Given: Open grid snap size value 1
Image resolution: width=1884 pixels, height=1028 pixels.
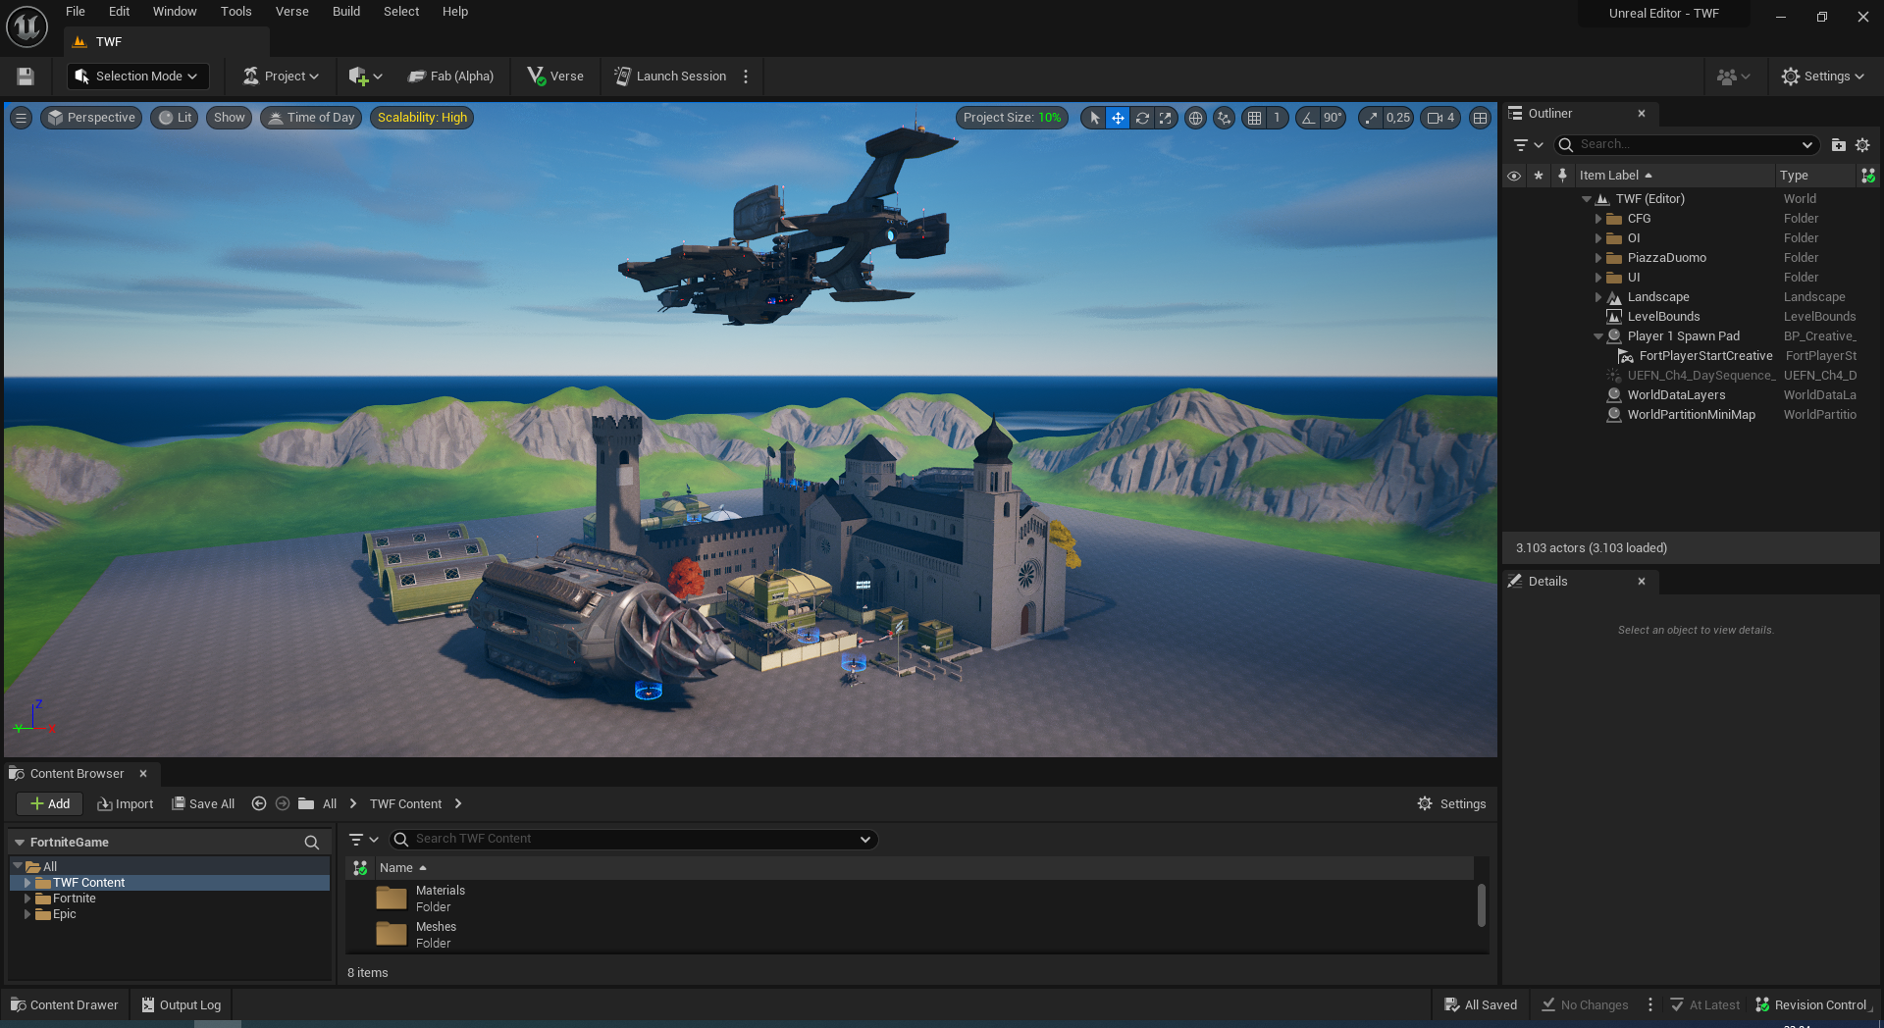Looking at the screenshot, I should pyautogui.click(x=1277, y=118).
